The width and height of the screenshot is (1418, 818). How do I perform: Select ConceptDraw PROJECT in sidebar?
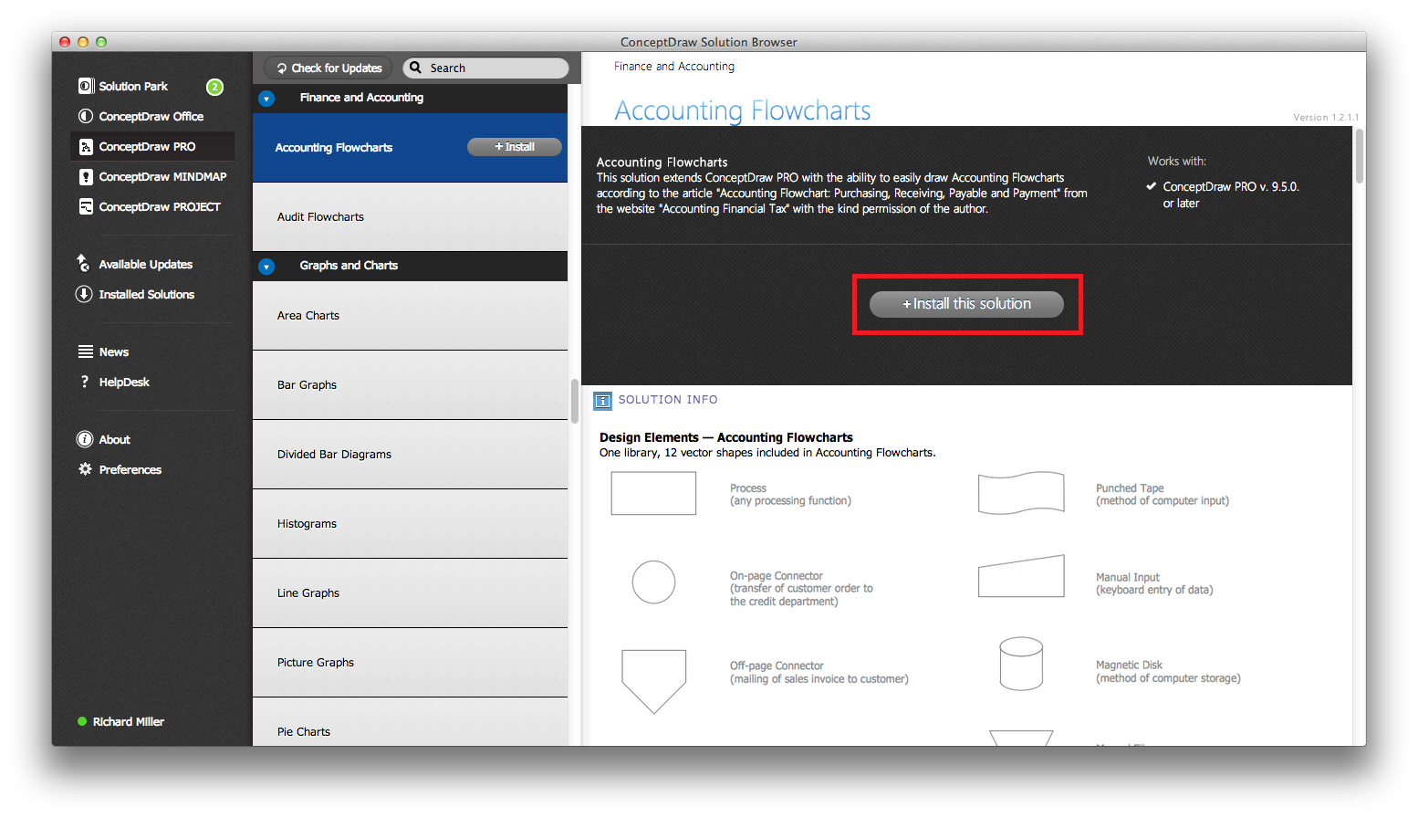pos(160,206)
